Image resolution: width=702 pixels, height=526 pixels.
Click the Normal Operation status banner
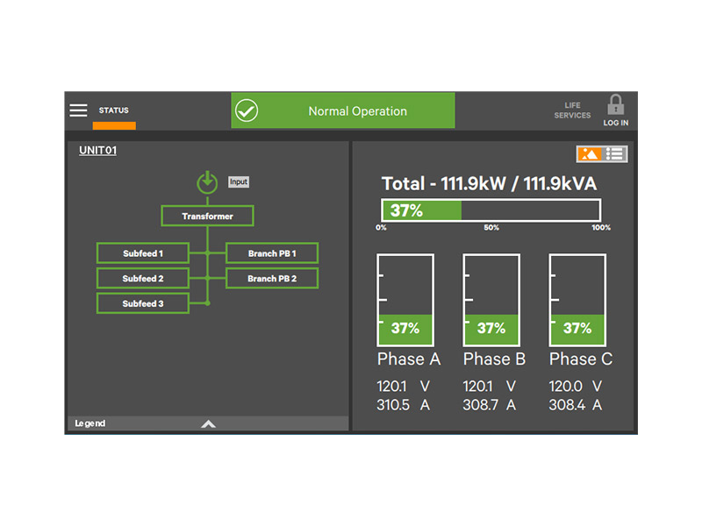(x=357, y=111)
